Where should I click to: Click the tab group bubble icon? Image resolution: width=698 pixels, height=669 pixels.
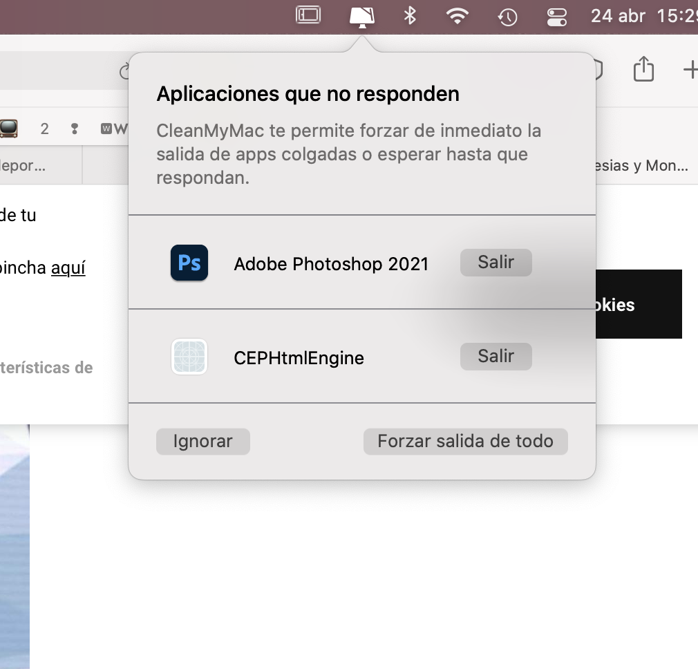594,69
